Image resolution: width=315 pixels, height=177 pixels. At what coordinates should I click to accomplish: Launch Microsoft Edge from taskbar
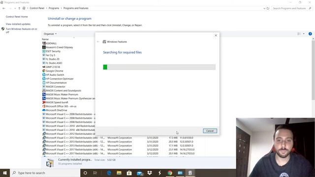(109, 173)
